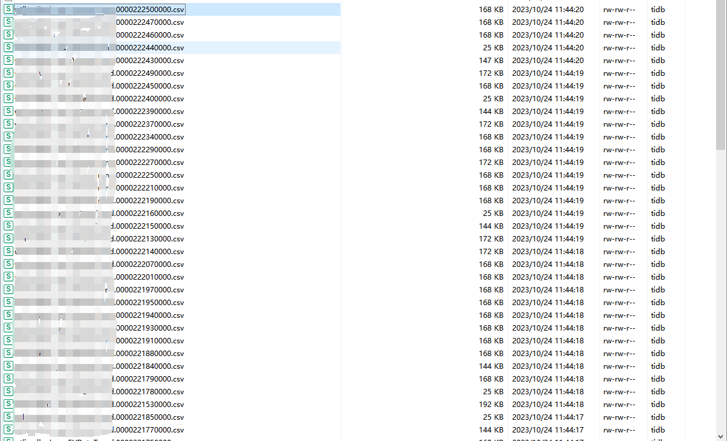Click the spreadsheet icon for 0000222340000.csv

click(x=8, y=136)
